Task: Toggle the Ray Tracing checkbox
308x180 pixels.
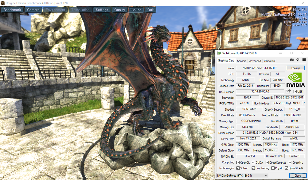Action: click(x=253, y=168)
